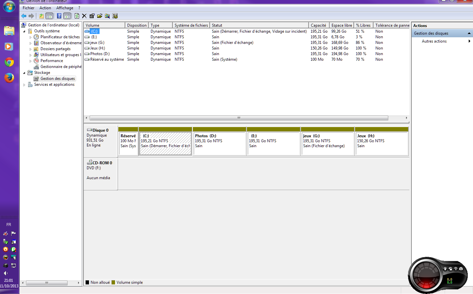Click the Up one level folder icon

point(42,16)
